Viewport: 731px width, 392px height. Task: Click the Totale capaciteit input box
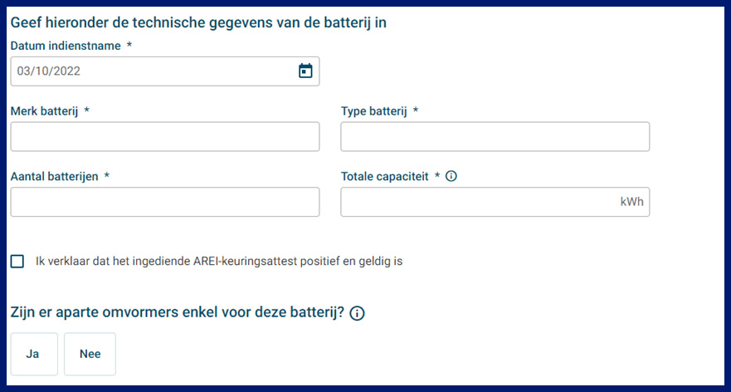point(478,202)
